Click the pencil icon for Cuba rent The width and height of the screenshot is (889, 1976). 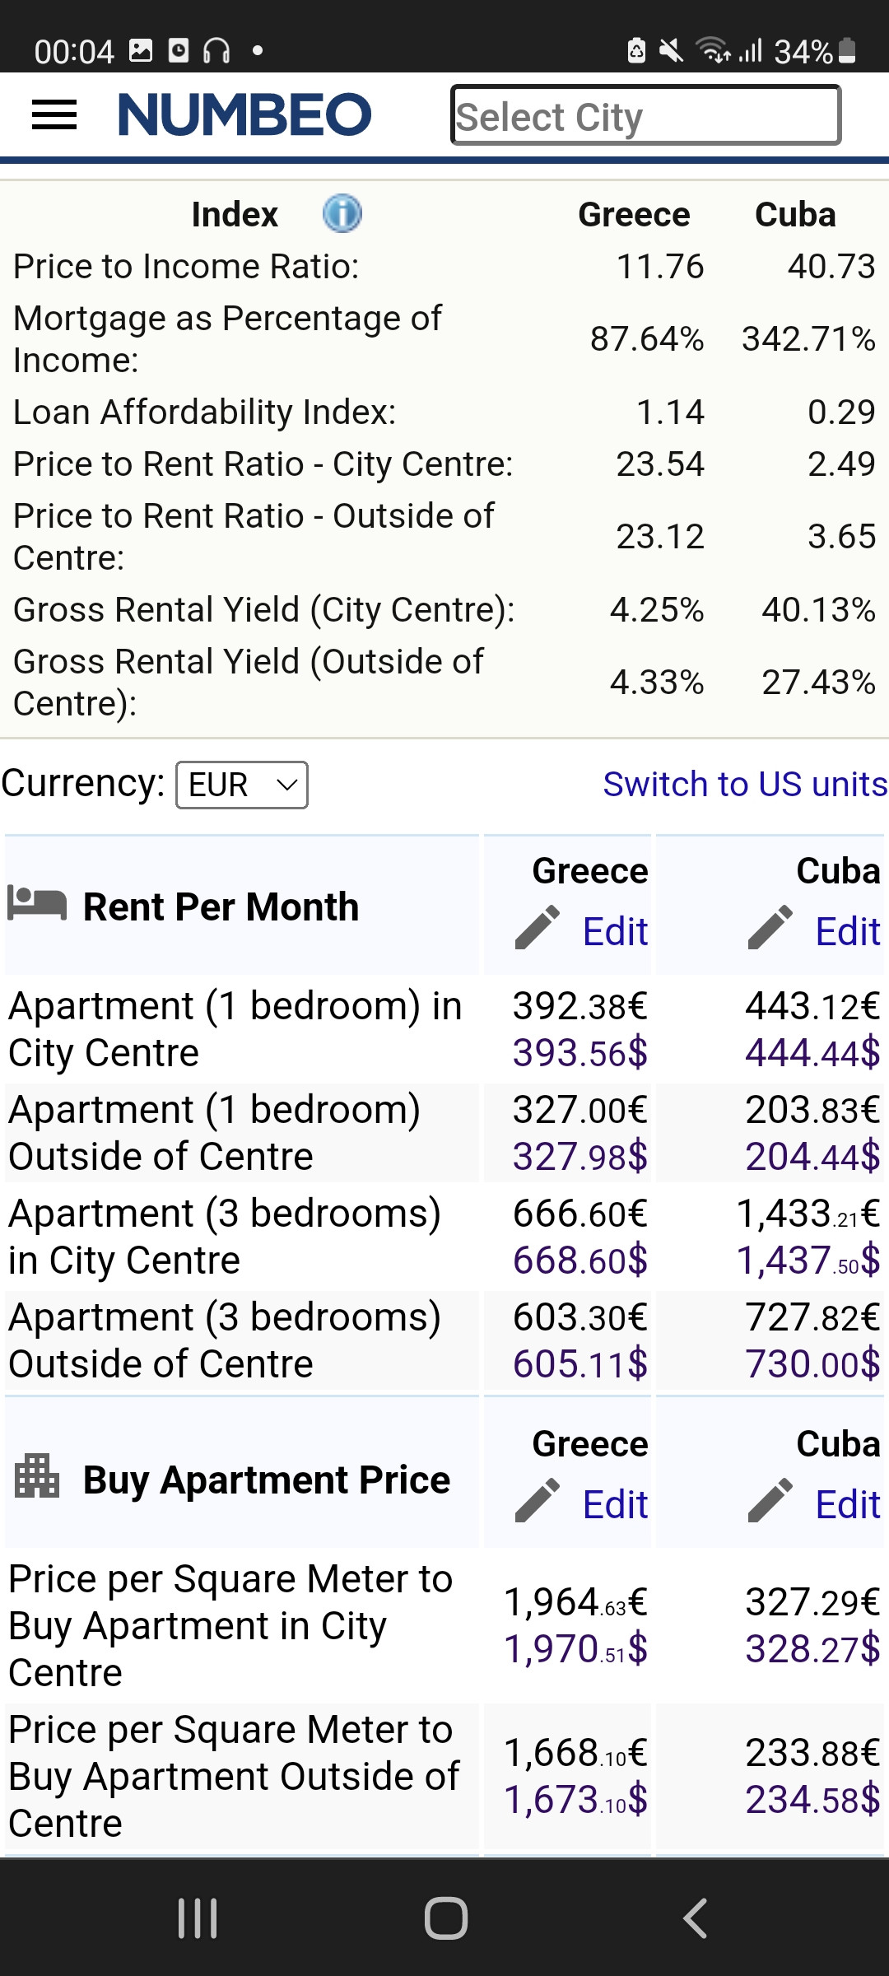point(770,929)
